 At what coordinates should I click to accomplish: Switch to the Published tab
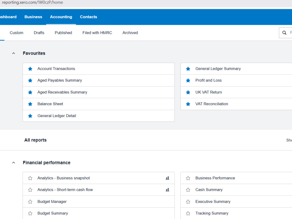coord(63,33)
